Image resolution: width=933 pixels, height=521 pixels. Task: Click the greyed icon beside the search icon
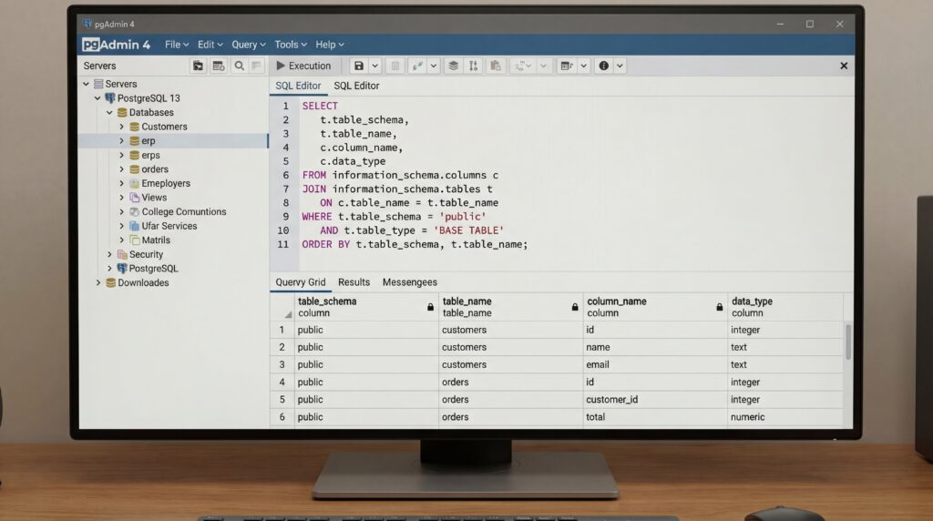[x=256, y=66]
